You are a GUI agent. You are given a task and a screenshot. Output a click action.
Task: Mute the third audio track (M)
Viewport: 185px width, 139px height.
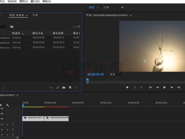(x=2, y=135)
